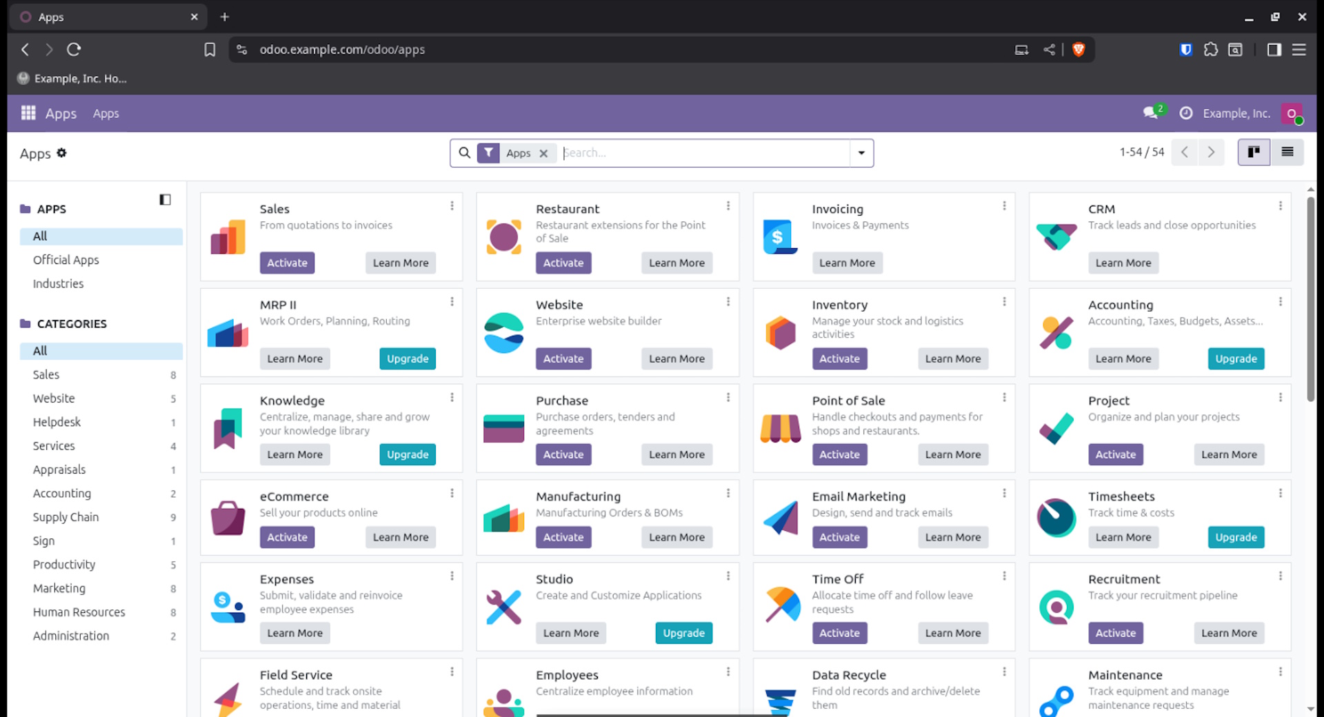
Task: Open the Sales card kebab menu
Action: pyautogui.click(x=452, y=205)
